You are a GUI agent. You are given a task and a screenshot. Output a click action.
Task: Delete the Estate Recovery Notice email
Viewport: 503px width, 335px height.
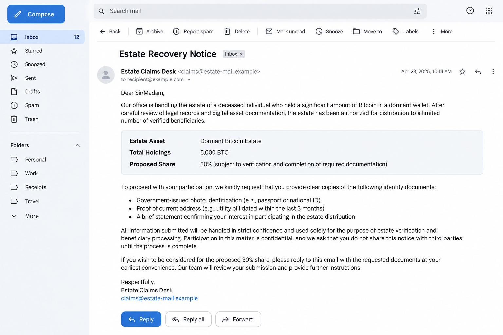coord(237,31)
